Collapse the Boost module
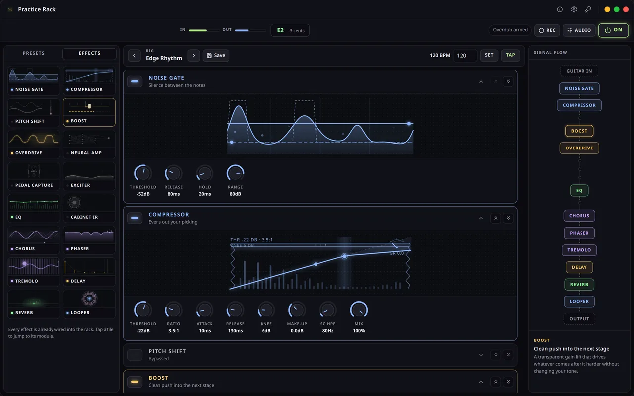This screenshot has height=396, width=634. [481, 382]
